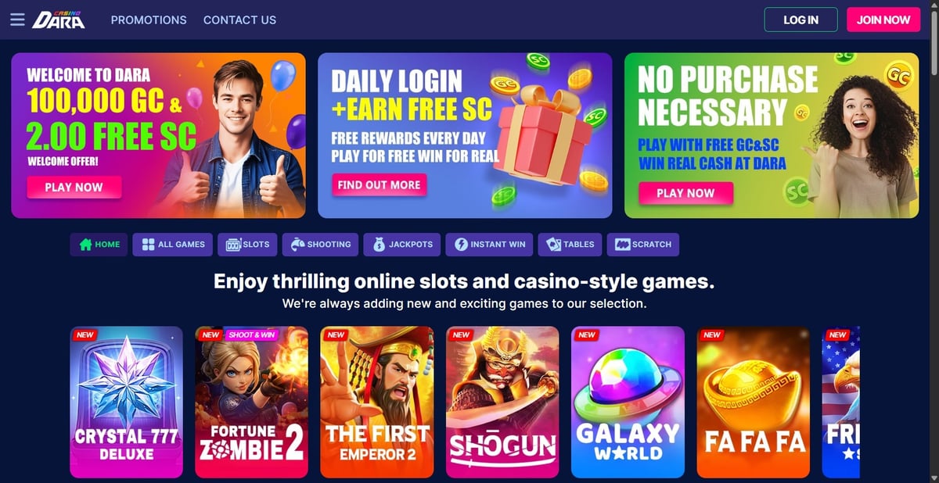The width and height of the screenshot is (939, 483).
Task: Select the Home category icon
Action: click(x=86, y=245)
